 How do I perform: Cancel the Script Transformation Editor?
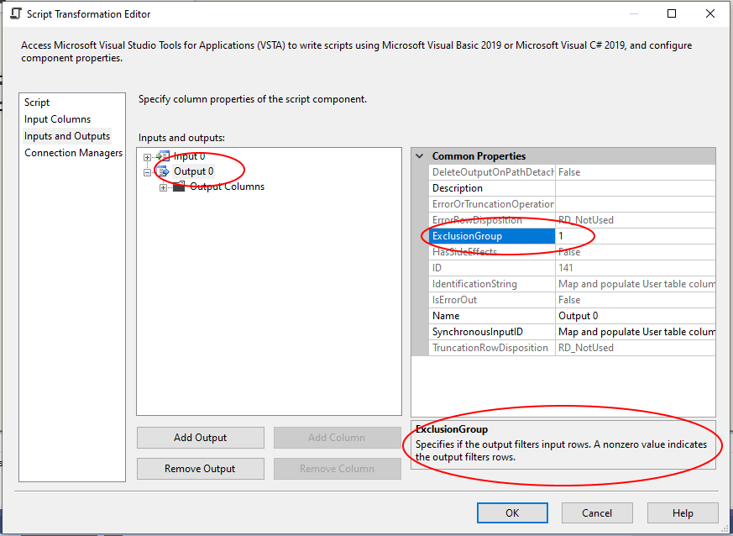pyautogui.click(x=597, y=513)
